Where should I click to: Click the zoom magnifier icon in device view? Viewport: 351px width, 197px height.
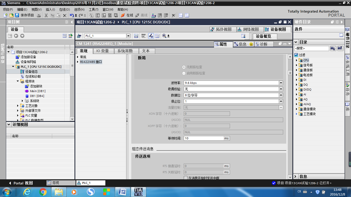(164, 36)
